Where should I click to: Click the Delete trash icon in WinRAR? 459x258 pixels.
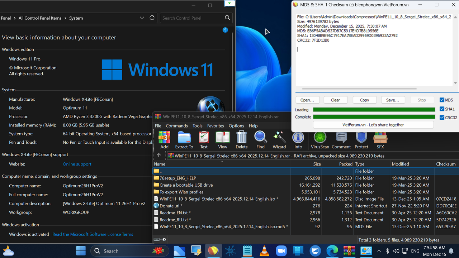(x=242, y=140)
